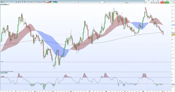Open the red-black colour palette in toolbar
This screenshot has height=92, width=175.
(x=49, y=2)
